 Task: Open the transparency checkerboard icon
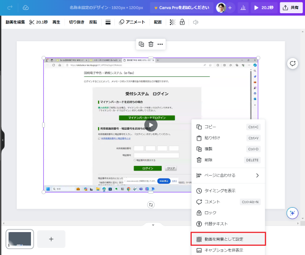click(x=172, y=22)
